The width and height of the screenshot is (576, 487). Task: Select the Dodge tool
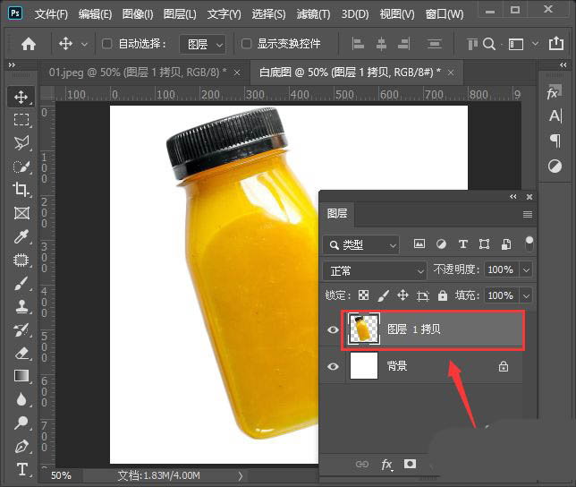click(21, 423)
